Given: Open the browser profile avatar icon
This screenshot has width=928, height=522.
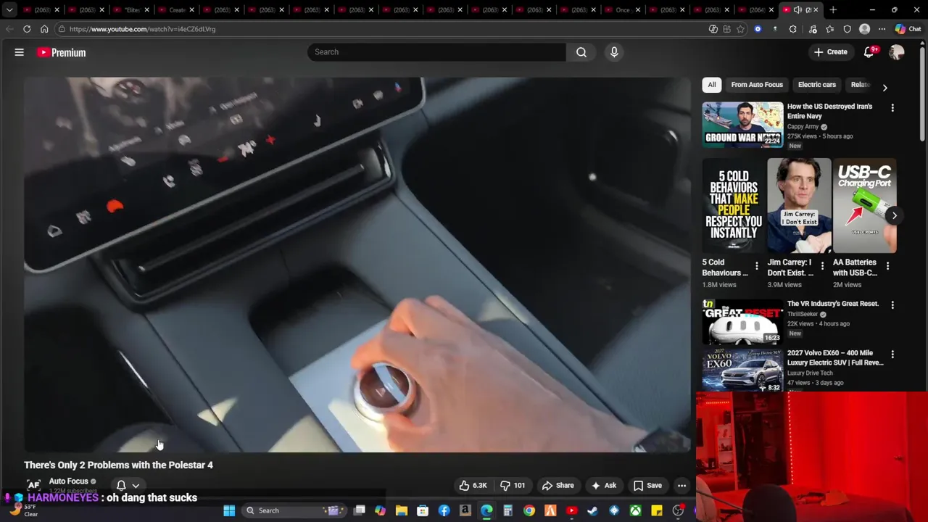Looking at the screenshot, I should point(864,29).
